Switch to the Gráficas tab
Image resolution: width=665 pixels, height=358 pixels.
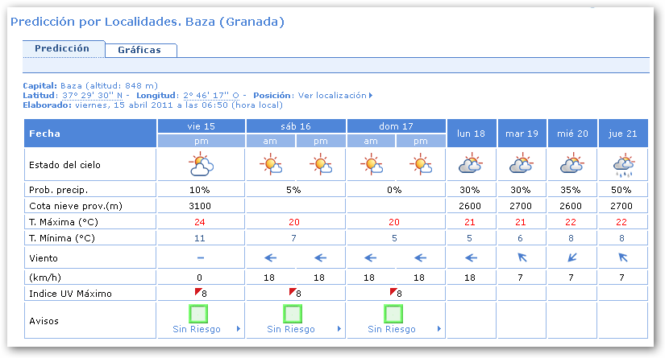[139, 50]
